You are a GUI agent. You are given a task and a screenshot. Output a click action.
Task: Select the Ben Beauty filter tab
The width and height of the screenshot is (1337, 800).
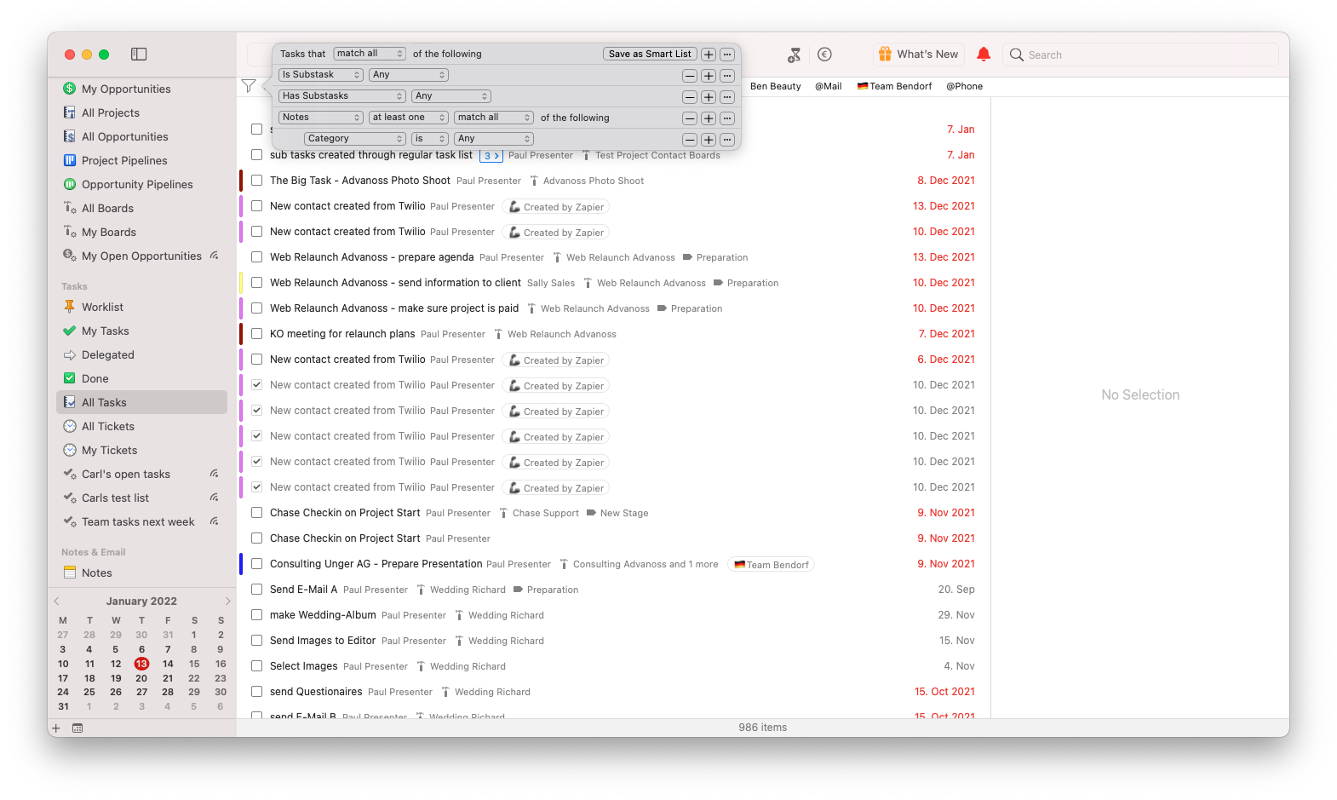(x=775, y=86)
